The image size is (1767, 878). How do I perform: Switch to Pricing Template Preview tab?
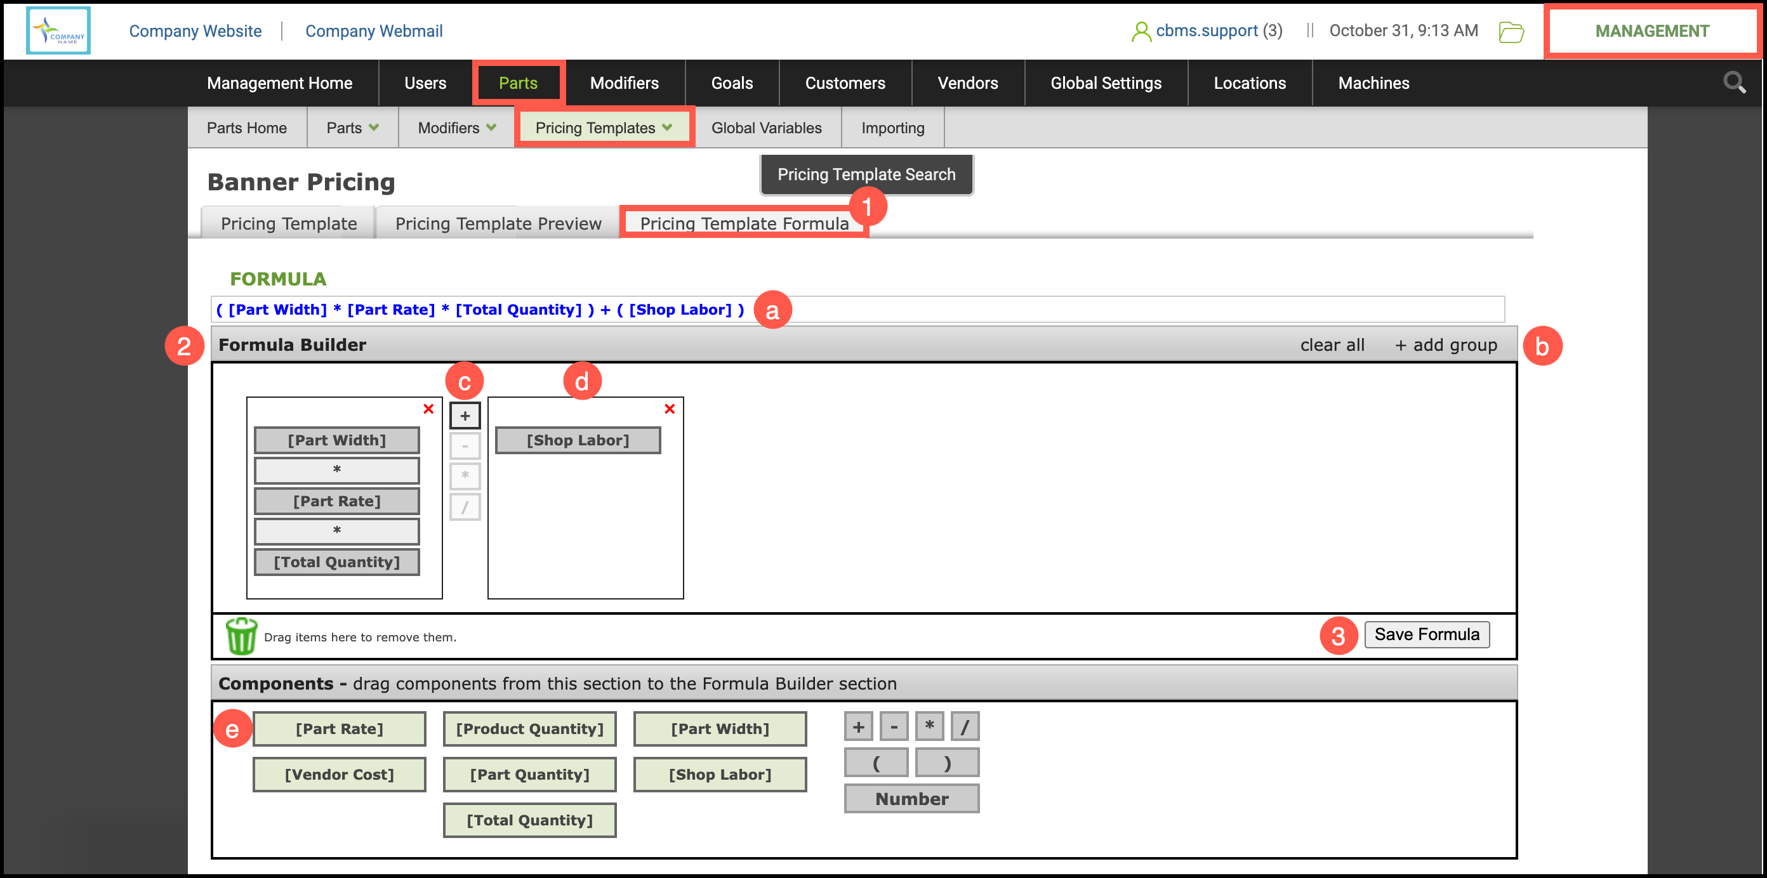coord(498,223)
